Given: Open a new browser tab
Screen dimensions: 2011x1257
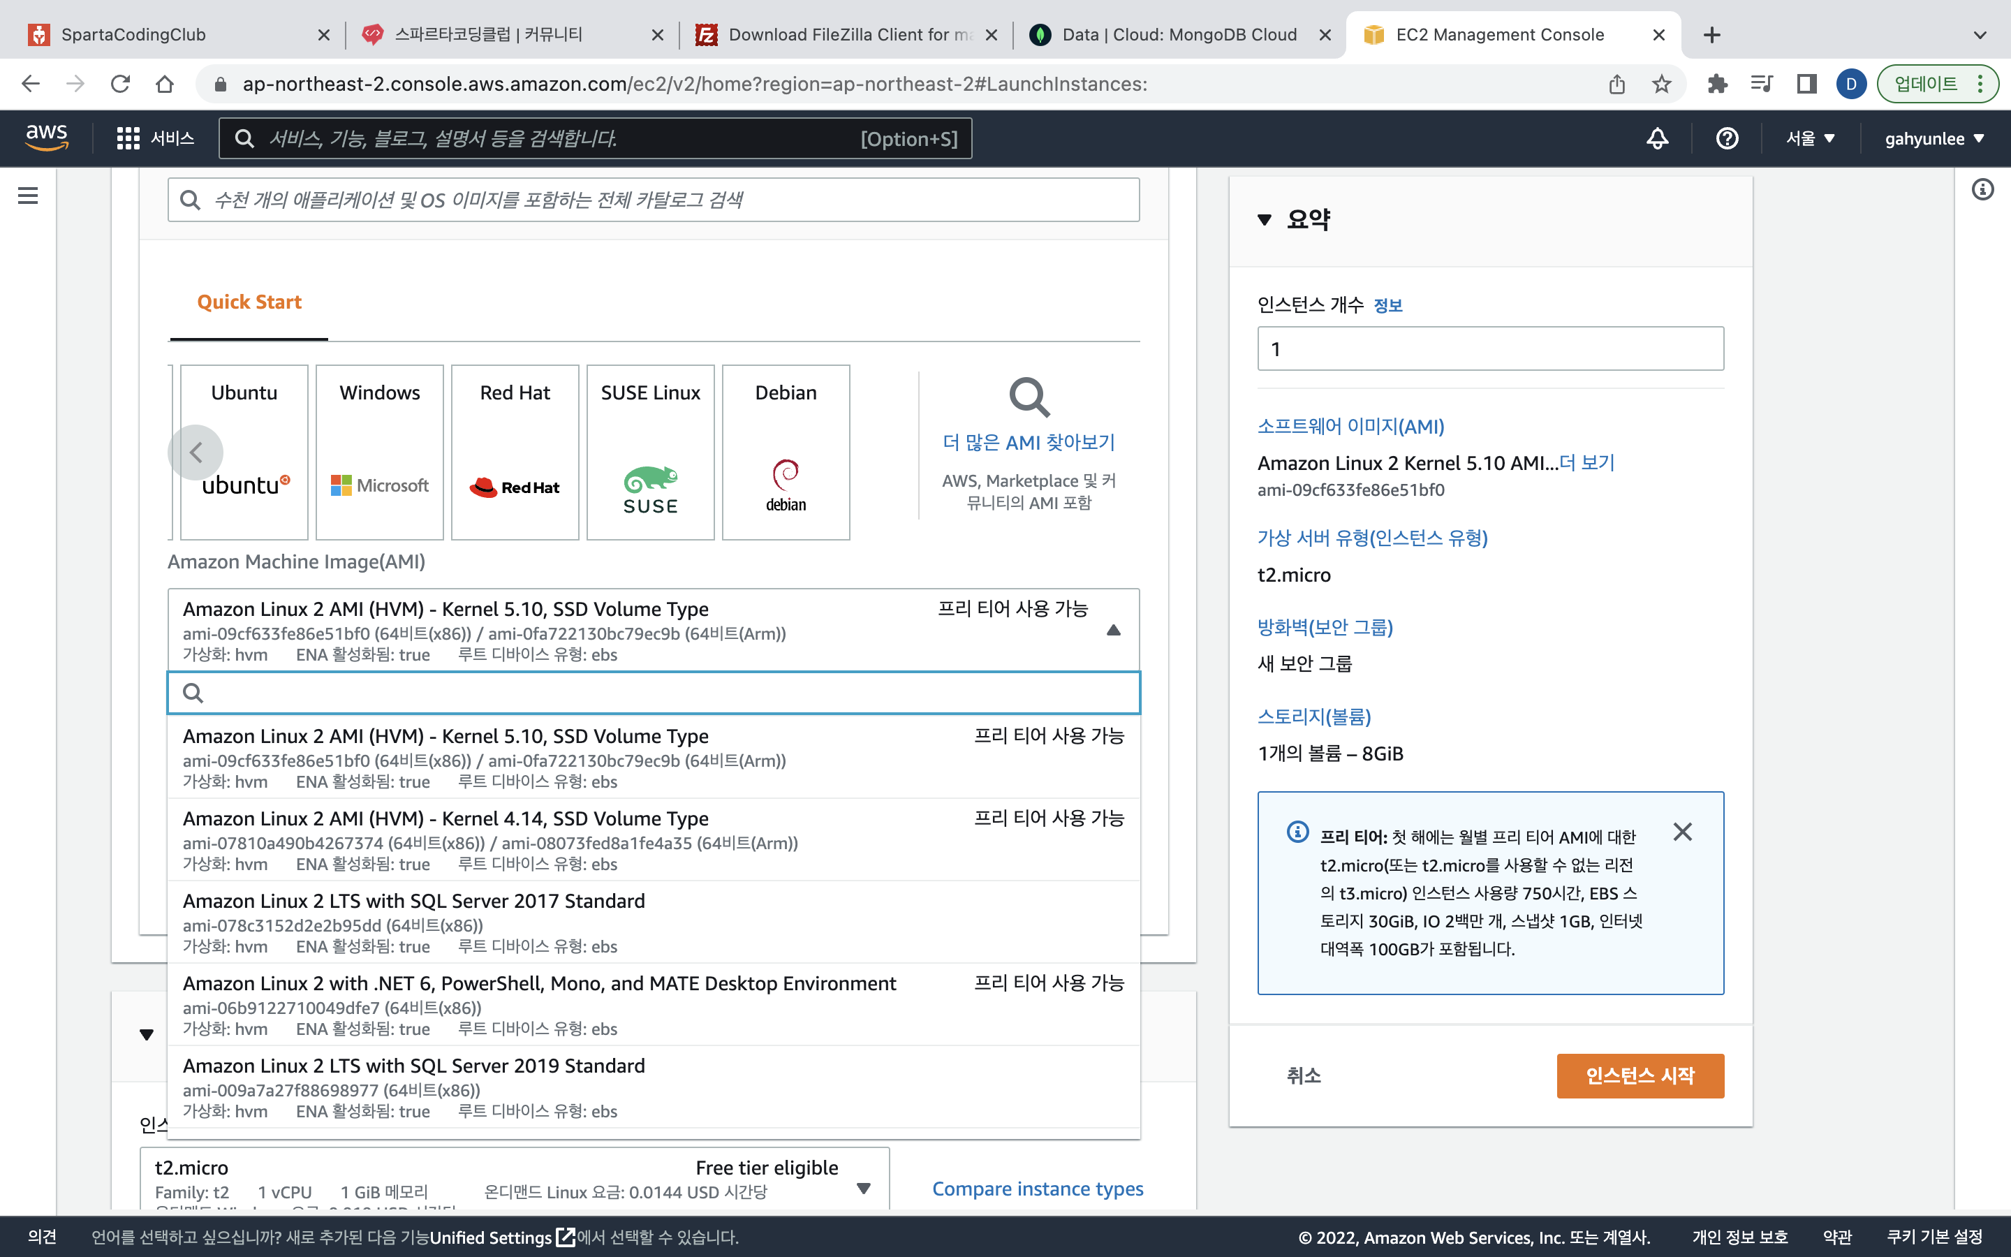Looking at the screenshot, I should tap(1712, 35).
